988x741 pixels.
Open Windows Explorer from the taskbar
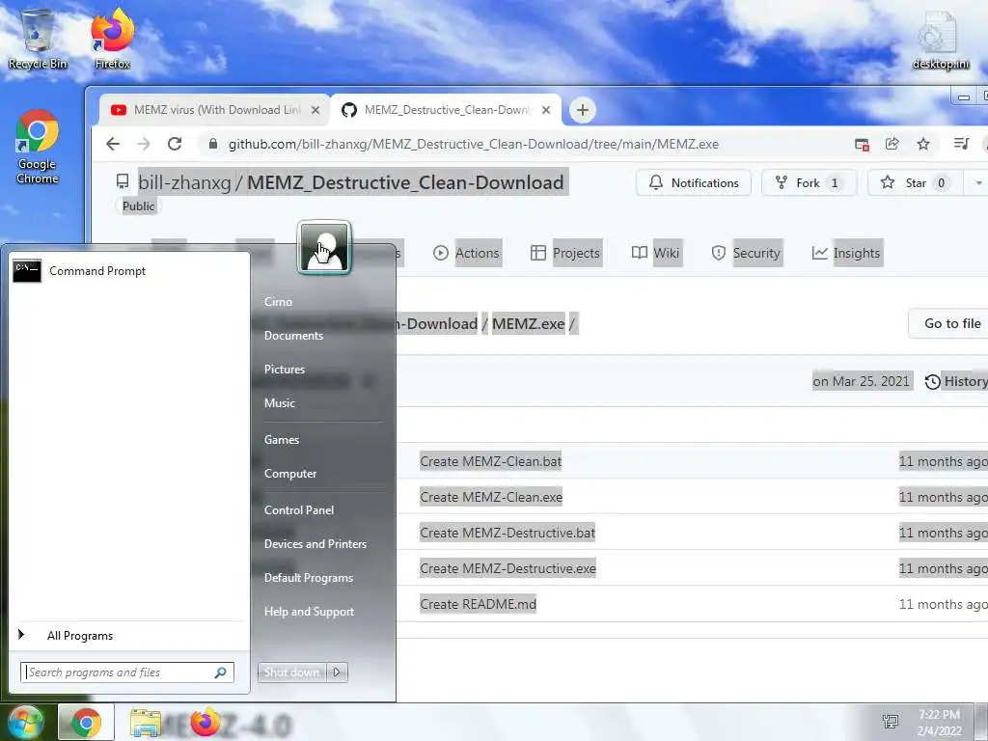tap(146, 724)
